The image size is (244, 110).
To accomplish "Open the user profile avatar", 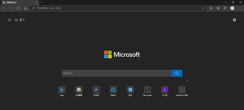I will pos(232,8).
